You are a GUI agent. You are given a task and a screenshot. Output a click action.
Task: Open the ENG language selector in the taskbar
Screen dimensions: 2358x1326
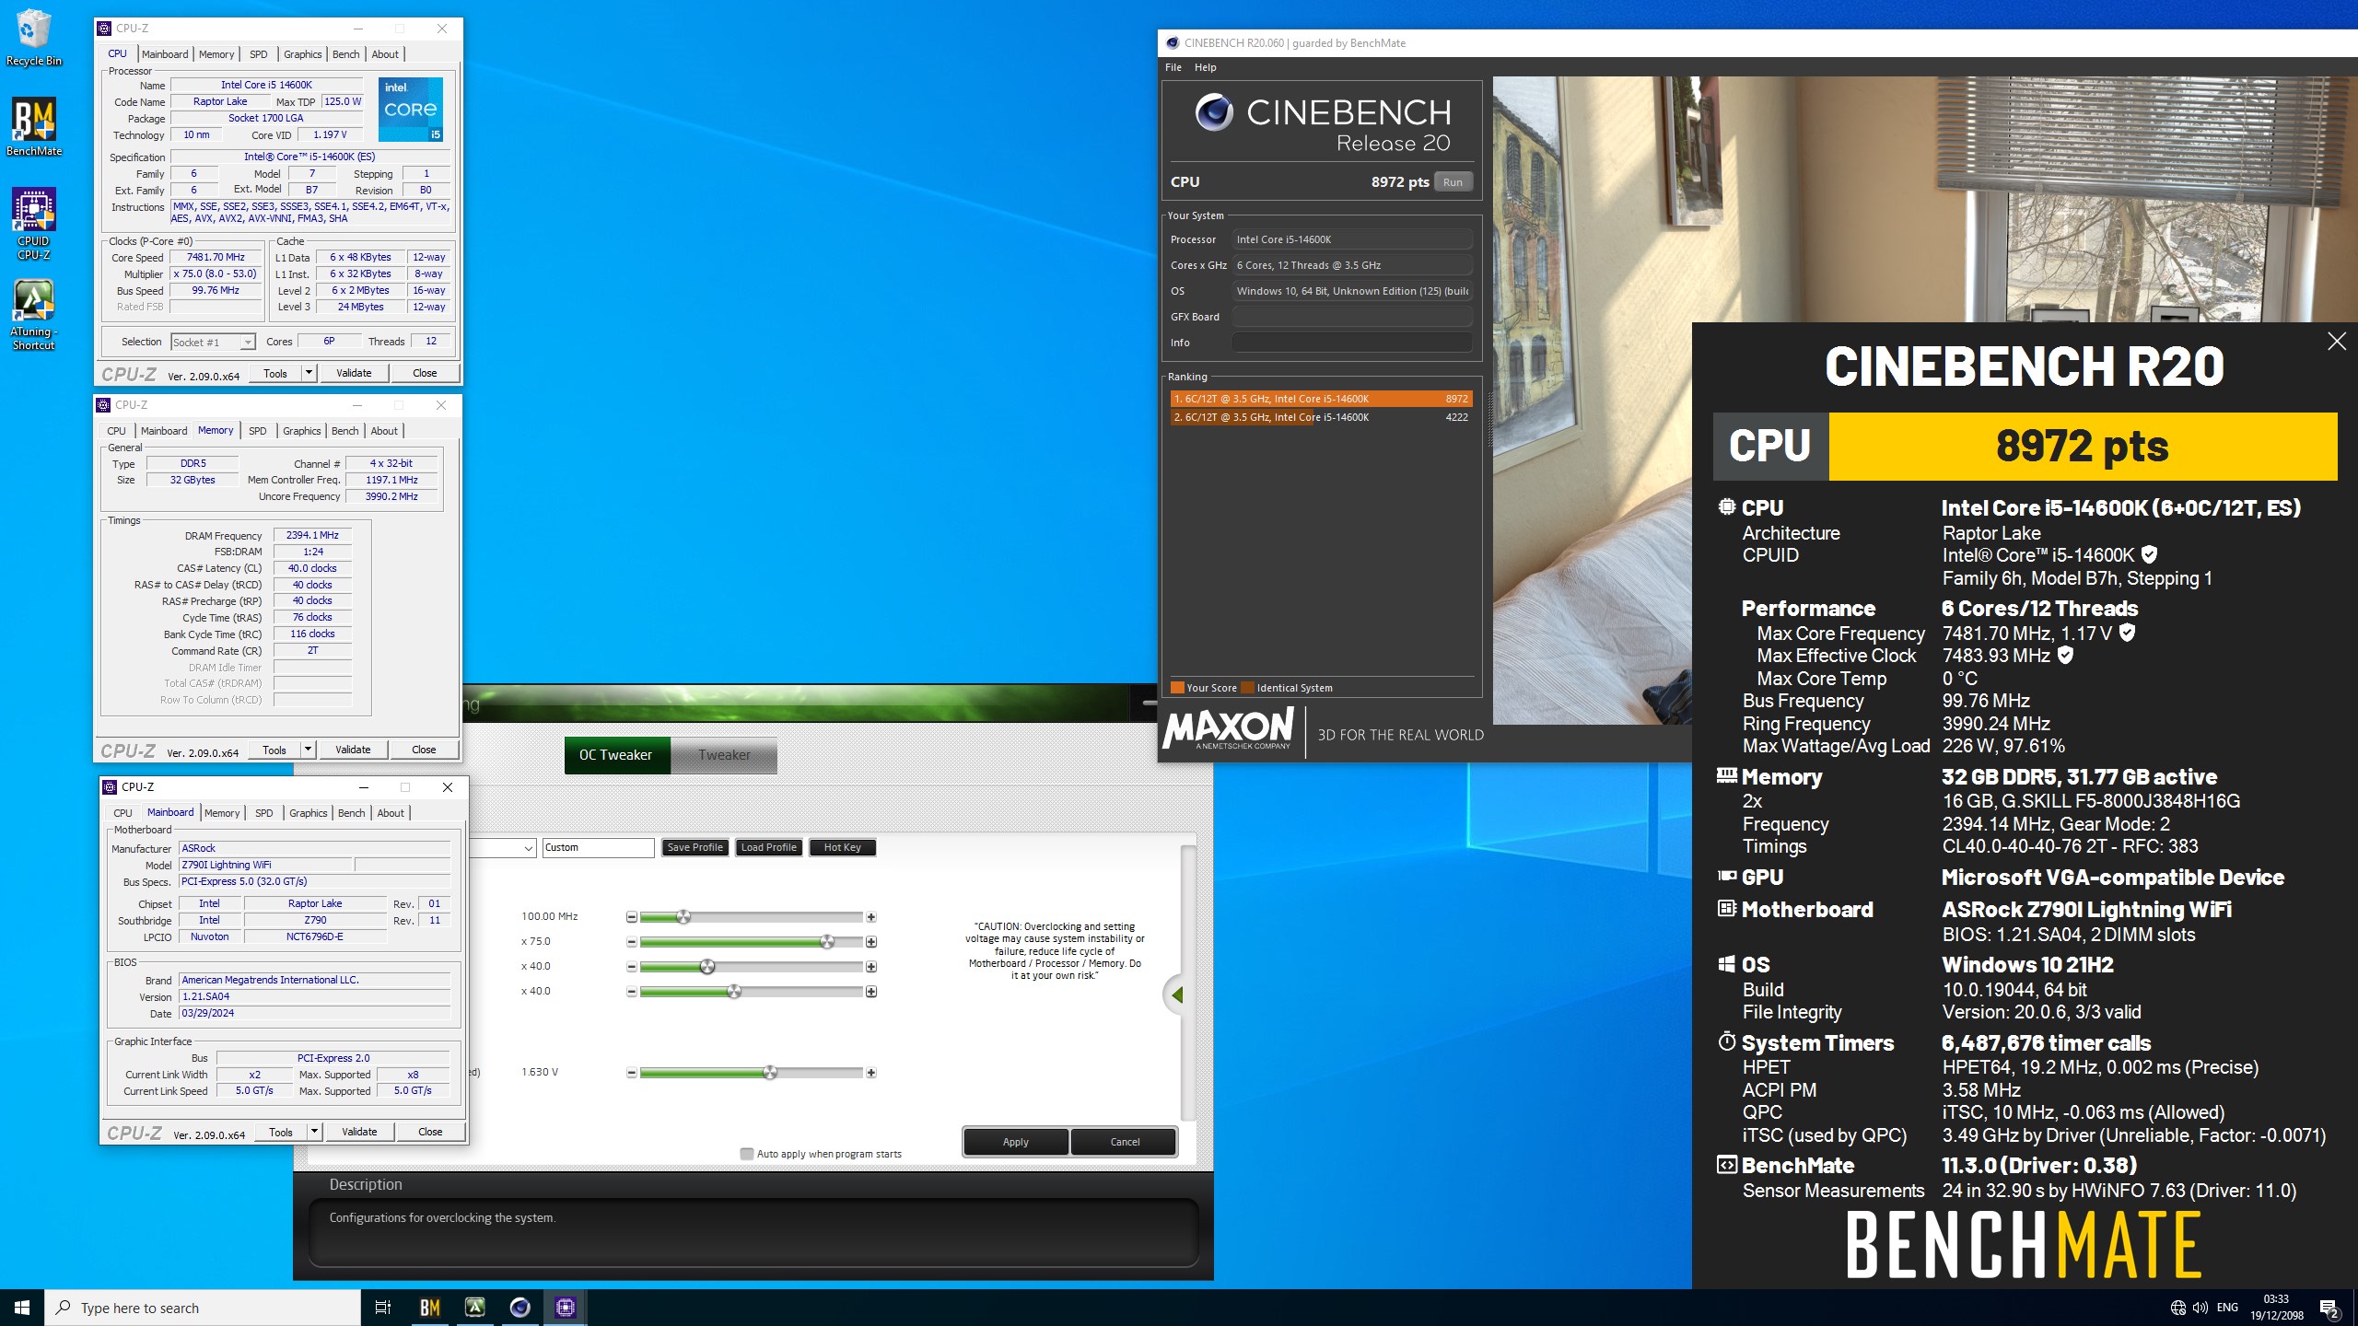(2227, 1308)
